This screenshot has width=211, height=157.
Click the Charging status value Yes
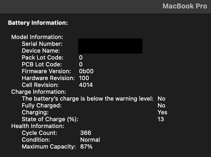coord(162,112)
